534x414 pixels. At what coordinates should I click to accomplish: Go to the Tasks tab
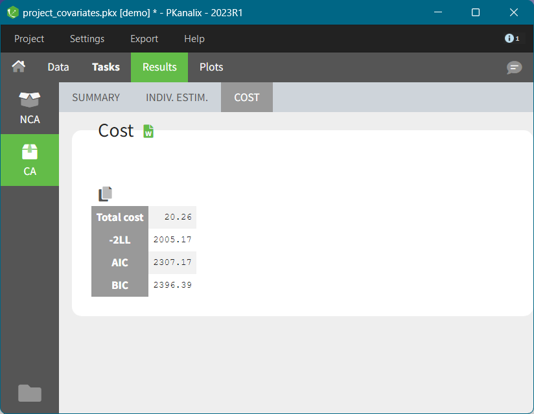pyautogui.click(x=106, y=67)
